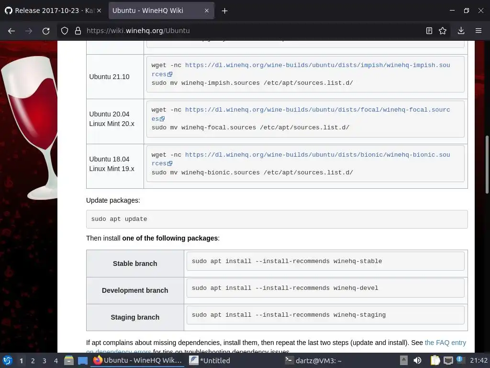Screen dimensions: 490x368
Task: Click the winehq-stable install command
Action: pyautogui.click(x=325, y=261)
